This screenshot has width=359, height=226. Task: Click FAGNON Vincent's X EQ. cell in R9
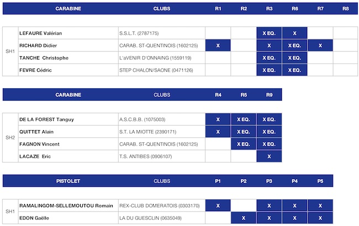click(269, 144)
